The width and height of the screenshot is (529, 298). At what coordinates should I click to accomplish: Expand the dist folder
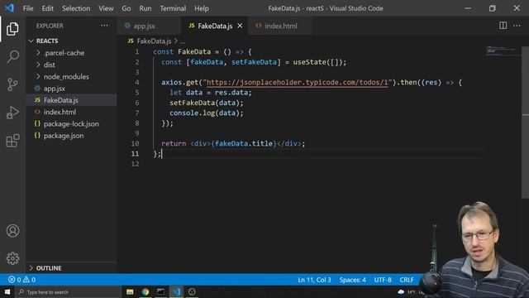(38, 65)
